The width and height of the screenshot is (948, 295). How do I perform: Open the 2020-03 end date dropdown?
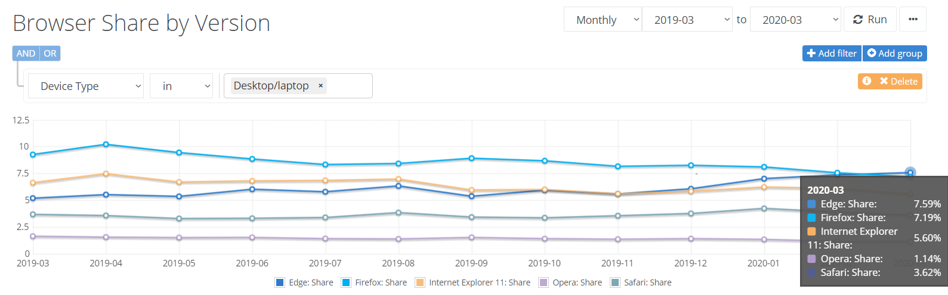click(795, 20)
